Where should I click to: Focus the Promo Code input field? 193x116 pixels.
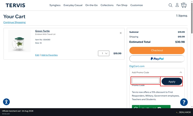coord(146,81)
